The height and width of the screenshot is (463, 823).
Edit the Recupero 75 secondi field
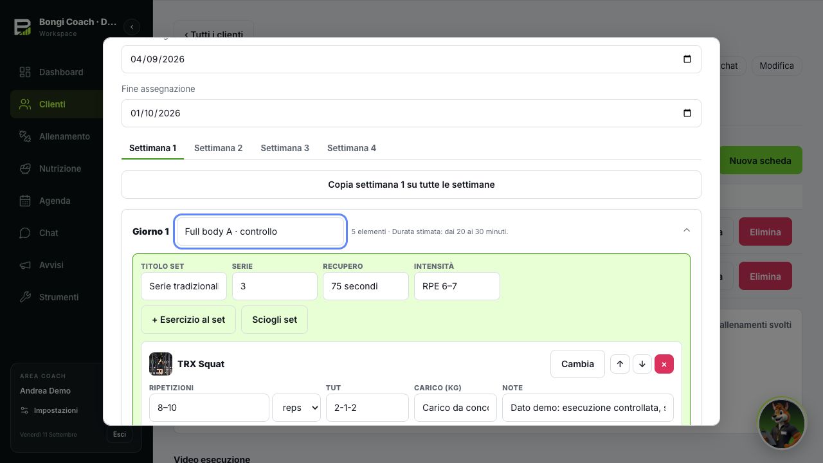pyautogui.click(x=366, y=286)
